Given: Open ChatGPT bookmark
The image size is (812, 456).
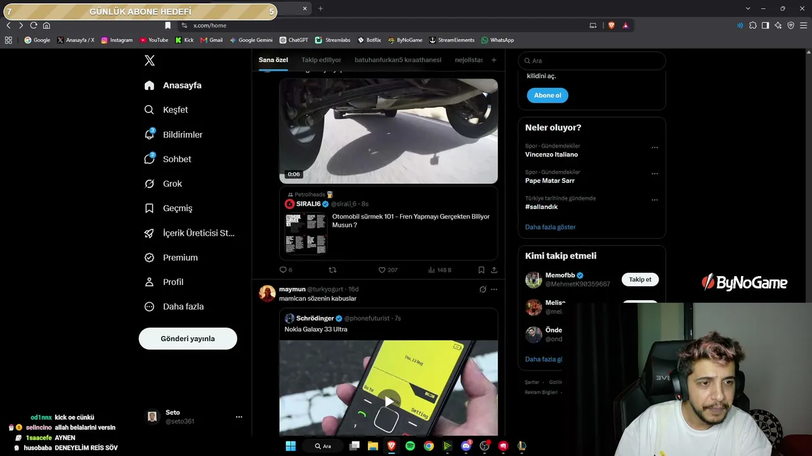Looking at the screenshot, I should (x=294, y=40).
